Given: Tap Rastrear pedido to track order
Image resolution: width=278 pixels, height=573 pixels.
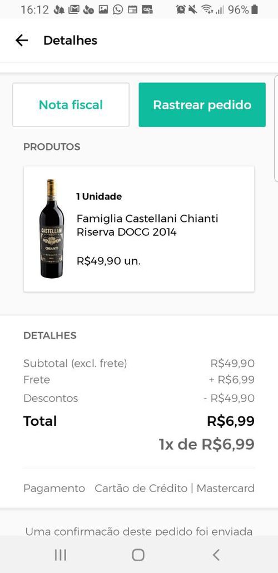Looking at the screenshot, I should 202,105.
